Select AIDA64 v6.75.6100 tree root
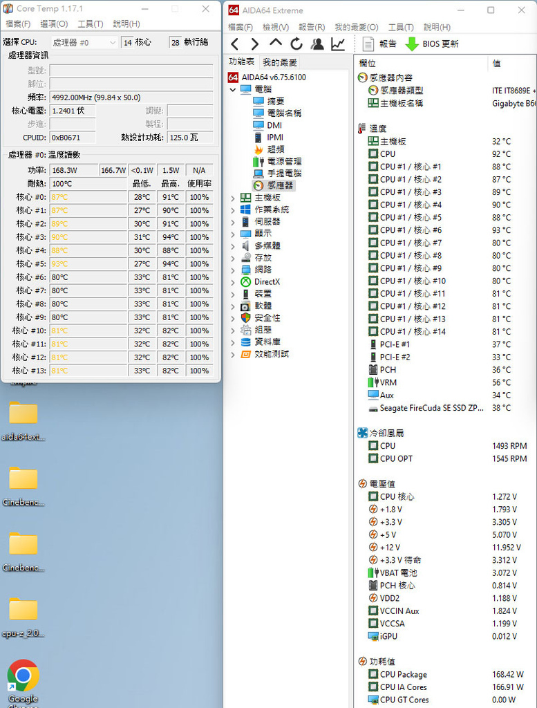 pos(267,77)
